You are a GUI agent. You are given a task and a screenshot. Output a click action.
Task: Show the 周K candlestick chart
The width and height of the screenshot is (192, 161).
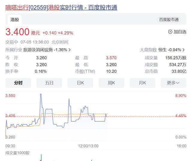click(x=111, y=83)
